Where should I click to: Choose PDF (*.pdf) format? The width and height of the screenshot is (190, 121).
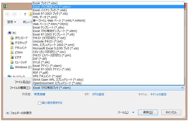tap(108, 73)
